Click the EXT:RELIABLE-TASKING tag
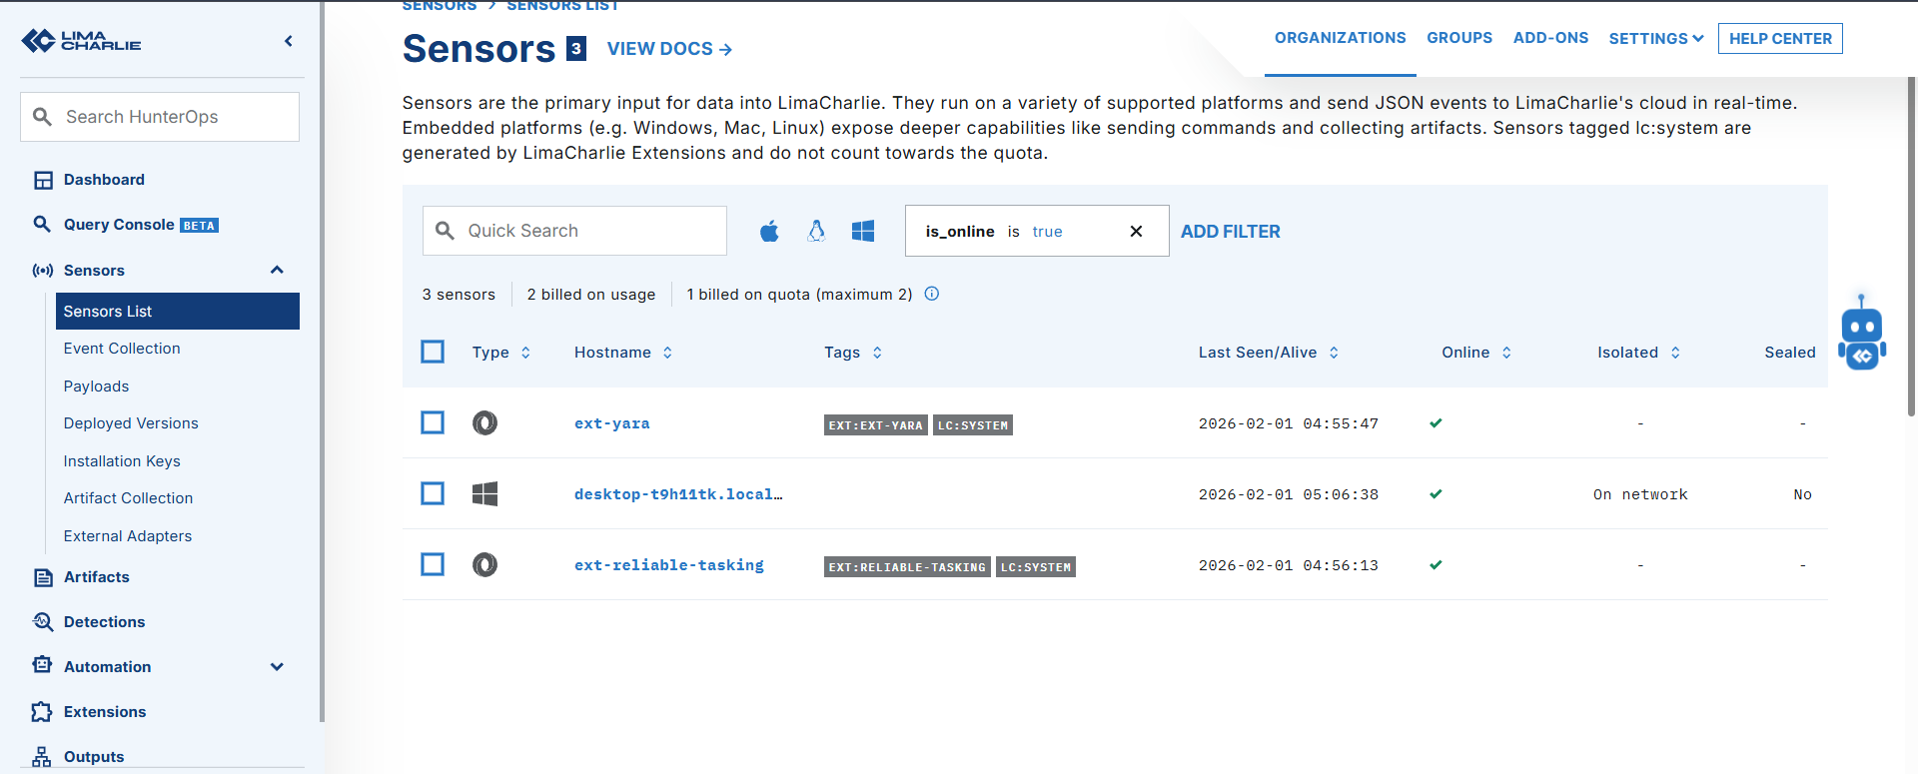The height and width of the screenshot is (774, 1918). (907, 567)
